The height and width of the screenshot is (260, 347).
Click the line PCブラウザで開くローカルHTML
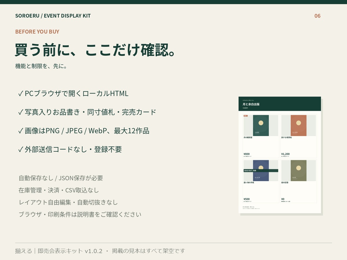click(77, 93)
